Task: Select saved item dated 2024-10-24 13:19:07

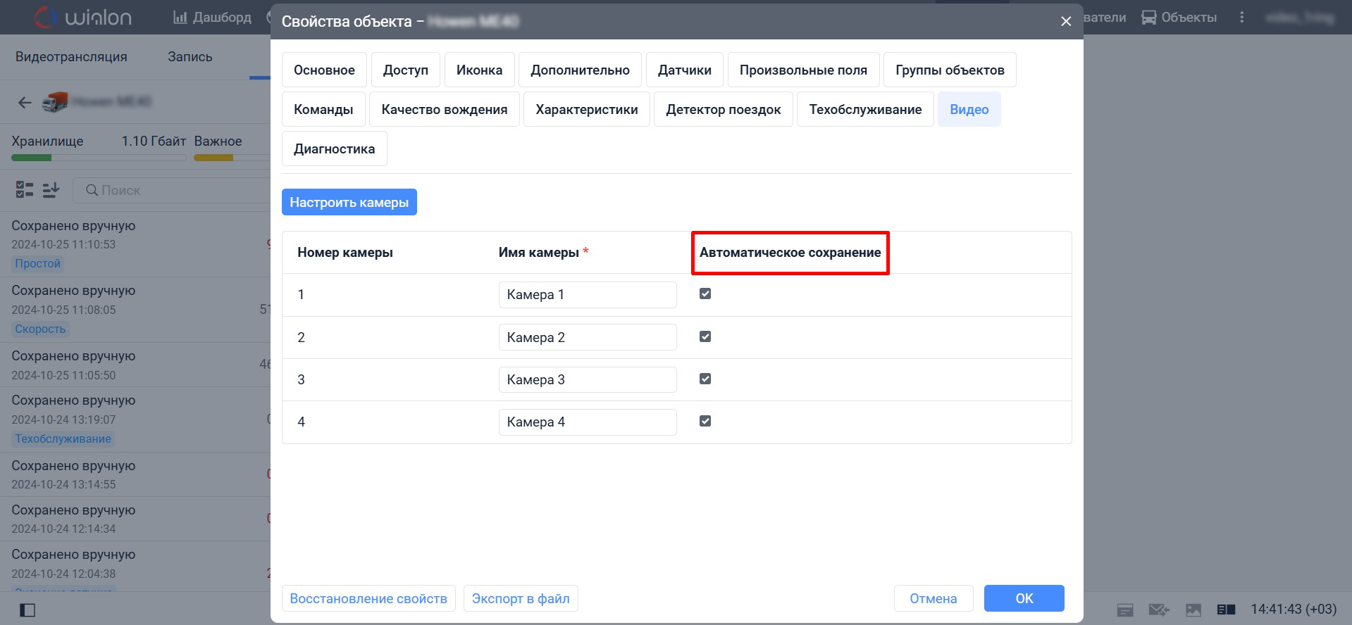Action: click(x=135, y=419)
